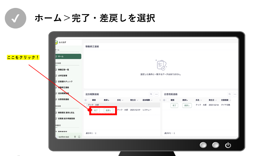The height and width of the screenshot is (156, 278).
Task: Open the more options menu in 追加報酬連絡 panel
Action: 157,94
